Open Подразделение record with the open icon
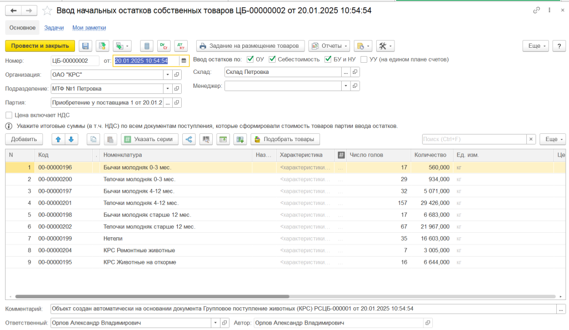This screenshot has height=330, width=569. click(x=177, y=88)
